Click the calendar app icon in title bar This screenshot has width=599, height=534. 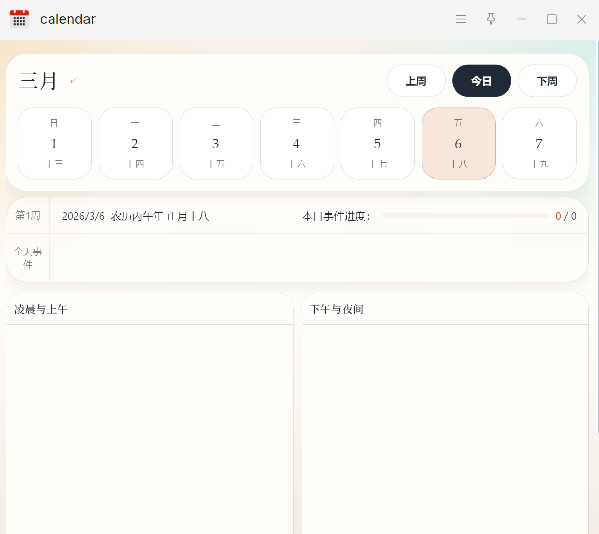(x=19, y=19)
